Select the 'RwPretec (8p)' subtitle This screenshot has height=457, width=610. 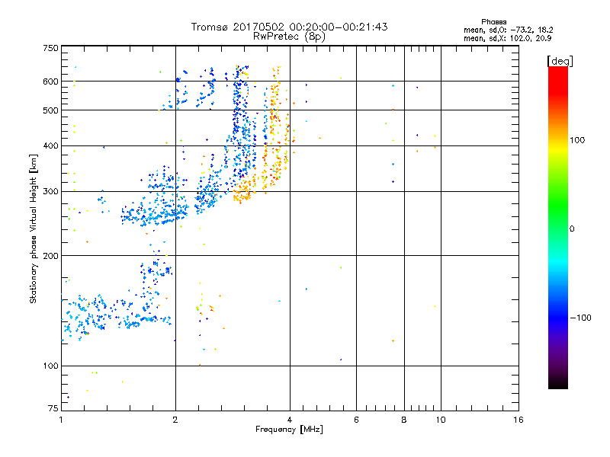point(289,37)
